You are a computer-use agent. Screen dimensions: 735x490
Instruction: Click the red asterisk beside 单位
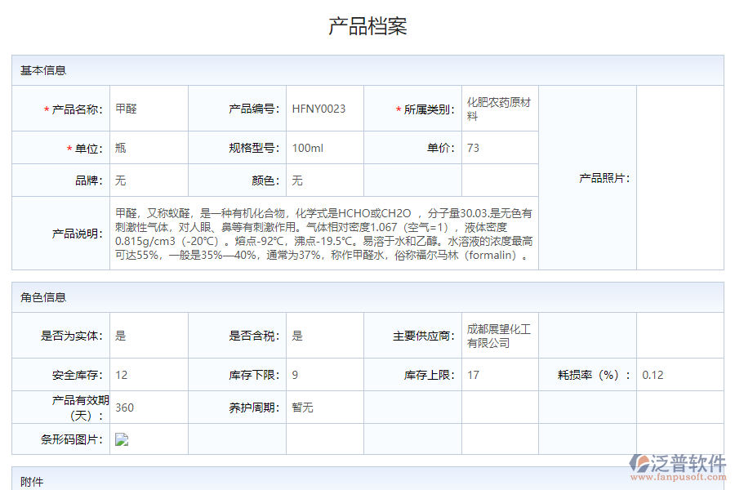click(69, 148)
